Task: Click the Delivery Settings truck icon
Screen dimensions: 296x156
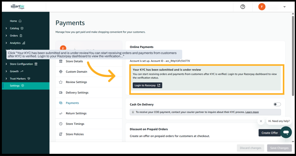Action: pyautogui.click(x=61, y=93)
